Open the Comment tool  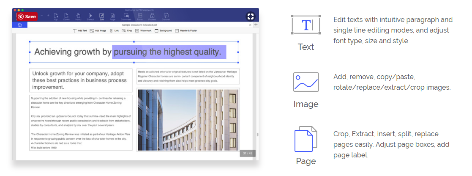pyautogui.click(x=126, y=16)
